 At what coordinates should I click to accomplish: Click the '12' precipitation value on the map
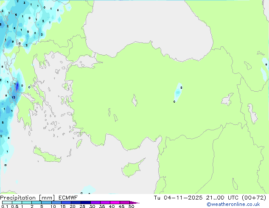(x=14, y=97)
